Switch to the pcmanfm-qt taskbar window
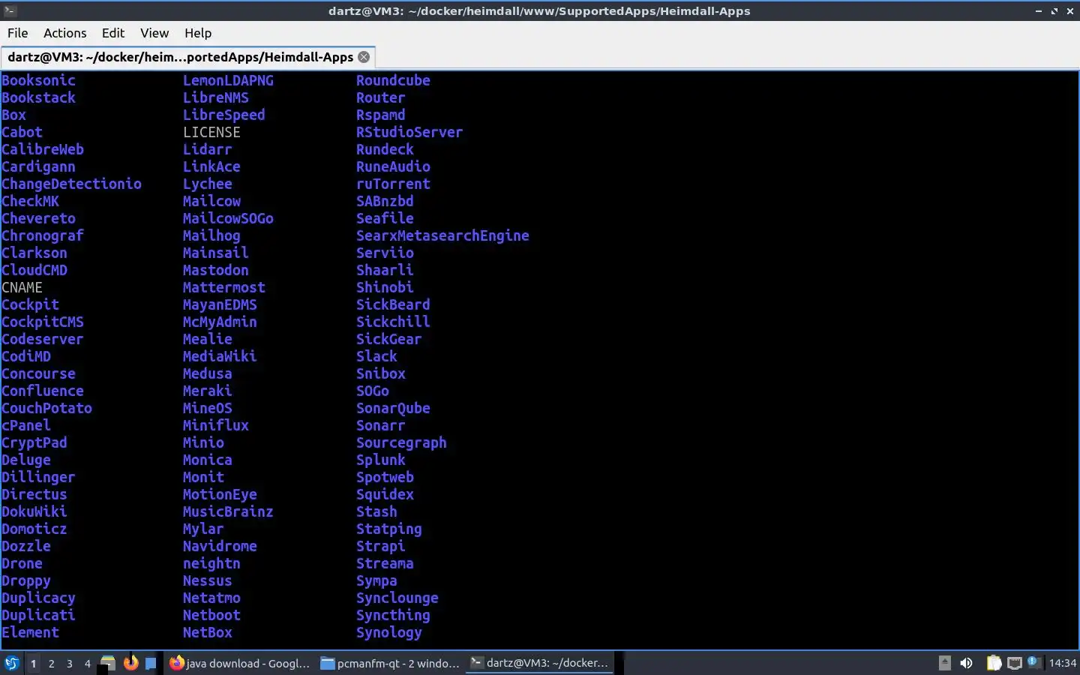 (390, 663)
